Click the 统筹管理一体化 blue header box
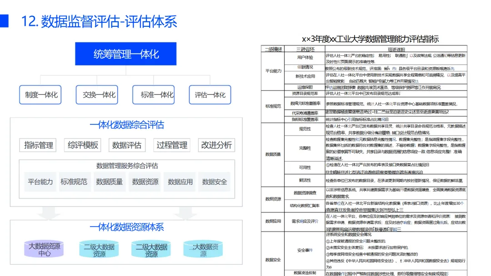491x276 pixels. (125, 54)
